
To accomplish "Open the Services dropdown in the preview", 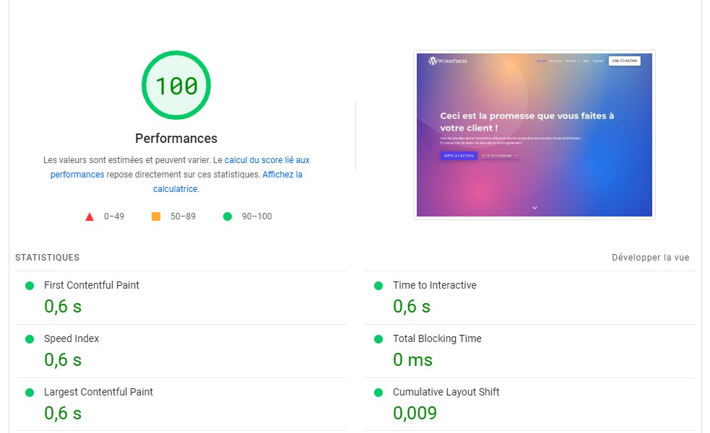I will (573, 61).
